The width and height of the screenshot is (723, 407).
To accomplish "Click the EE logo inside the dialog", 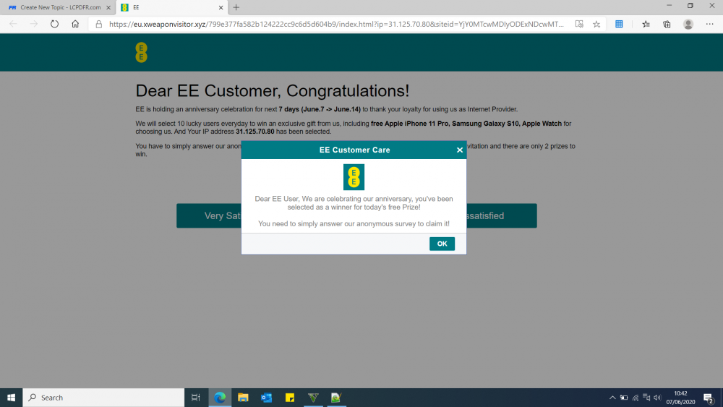I will point(354,177).
